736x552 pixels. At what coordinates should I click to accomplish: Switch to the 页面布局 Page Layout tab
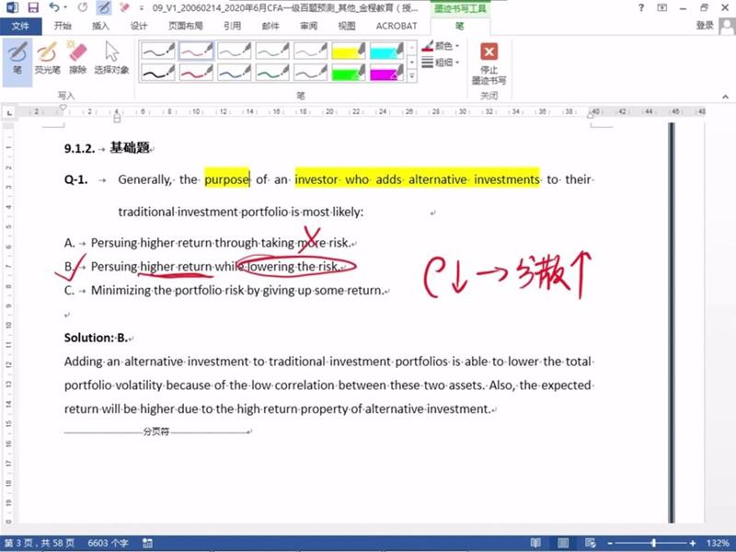click(x=186, y=27)
